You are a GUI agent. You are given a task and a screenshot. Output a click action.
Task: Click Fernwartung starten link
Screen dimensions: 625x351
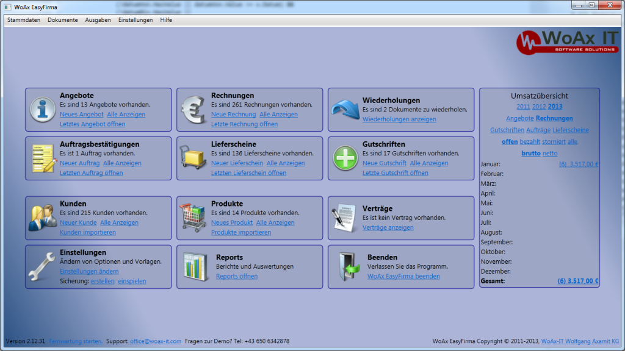point(76,341)
